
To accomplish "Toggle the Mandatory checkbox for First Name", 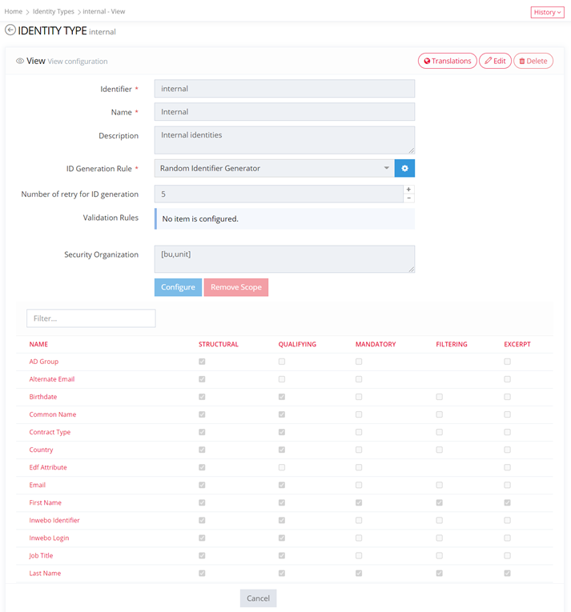I will pyautogui.click(x=359, y=502).
